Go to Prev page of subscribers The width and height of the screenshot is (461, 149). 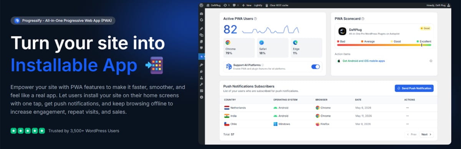411,134
